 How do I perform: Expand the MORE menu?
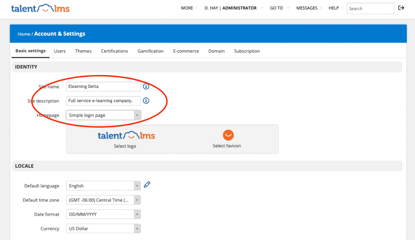pos(187,8)
